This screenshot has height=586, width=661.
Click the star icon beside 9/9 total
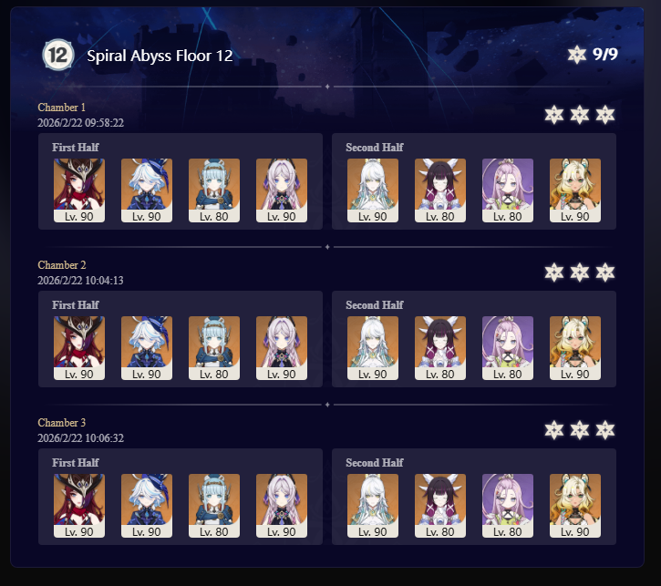tap(577, 55)
